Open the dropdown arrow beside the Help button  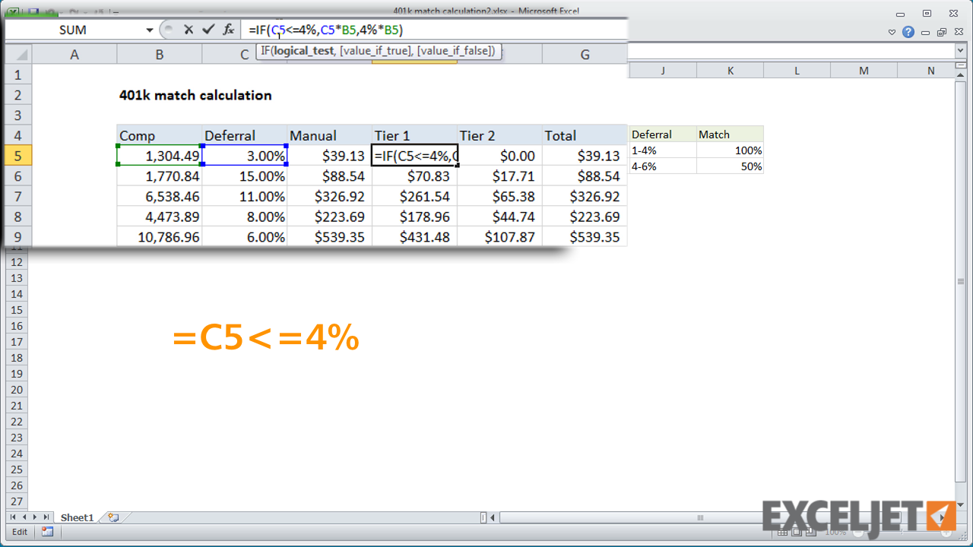892,32
